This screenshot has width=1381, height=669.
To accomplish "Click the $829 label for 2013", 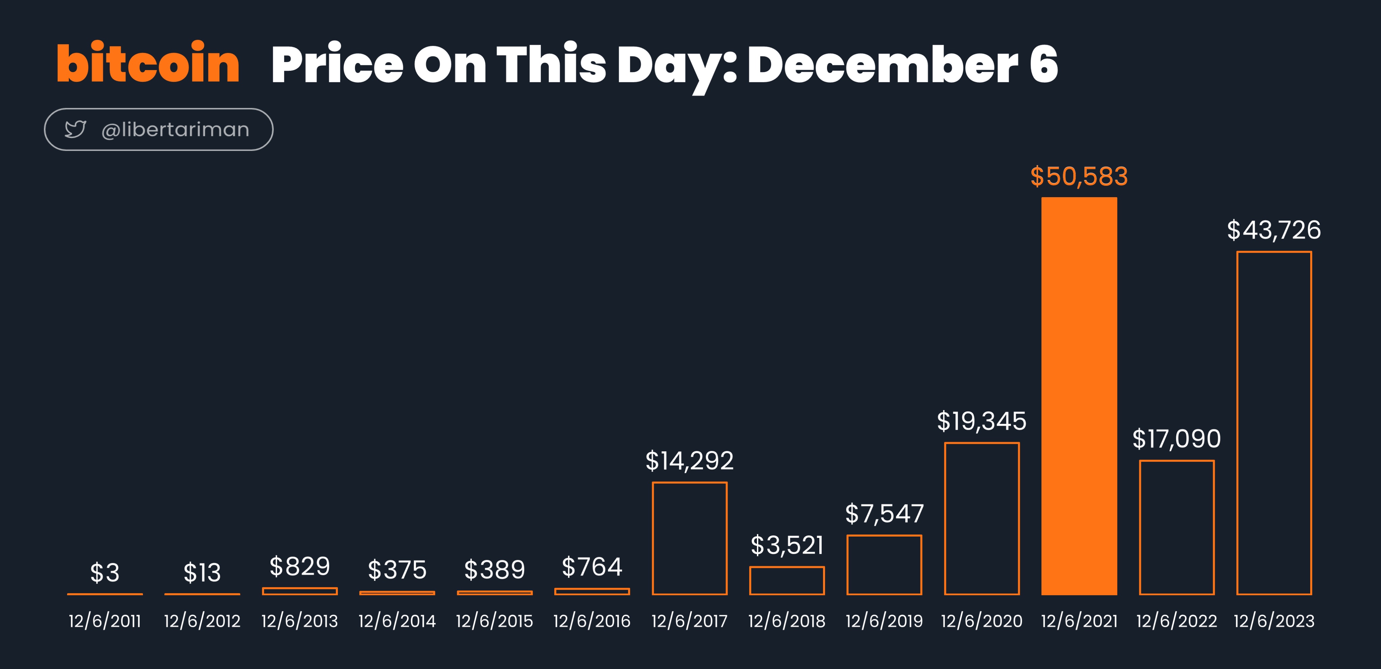I will pyautogui.click(x=300, y=566).
